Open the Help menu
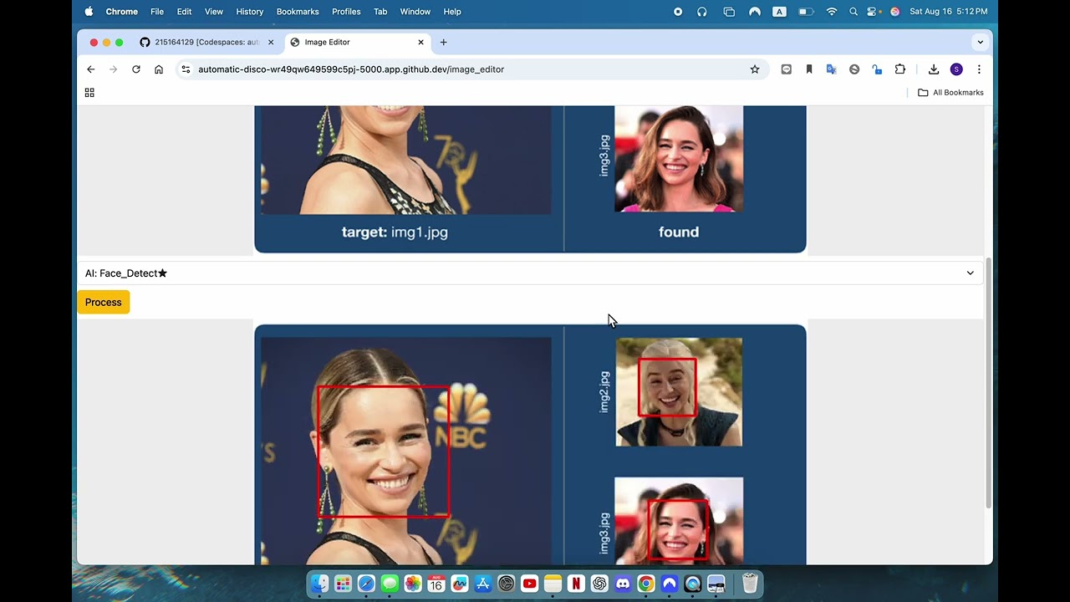This screenshot has width=1070, height=602. [452, 12]
